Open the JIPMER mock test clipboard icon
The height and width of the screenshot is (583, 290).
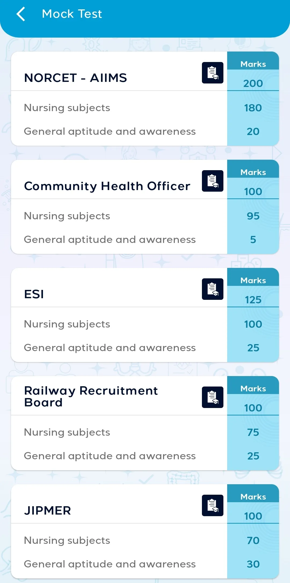point(213,505)
